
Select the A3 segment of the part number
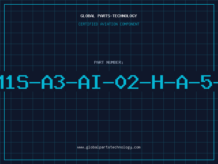click(x=53, y=82)
